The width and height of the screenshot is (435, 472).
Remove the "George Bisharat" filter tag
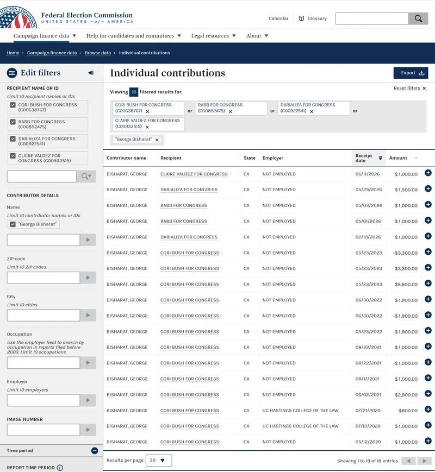157,140
